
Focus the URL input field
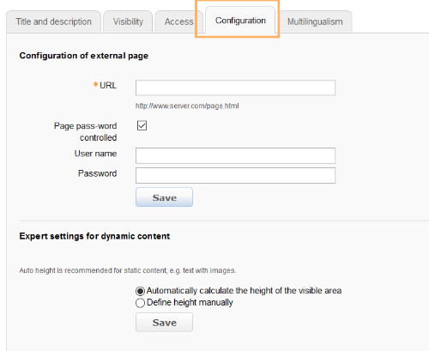[x=235, y=88]
